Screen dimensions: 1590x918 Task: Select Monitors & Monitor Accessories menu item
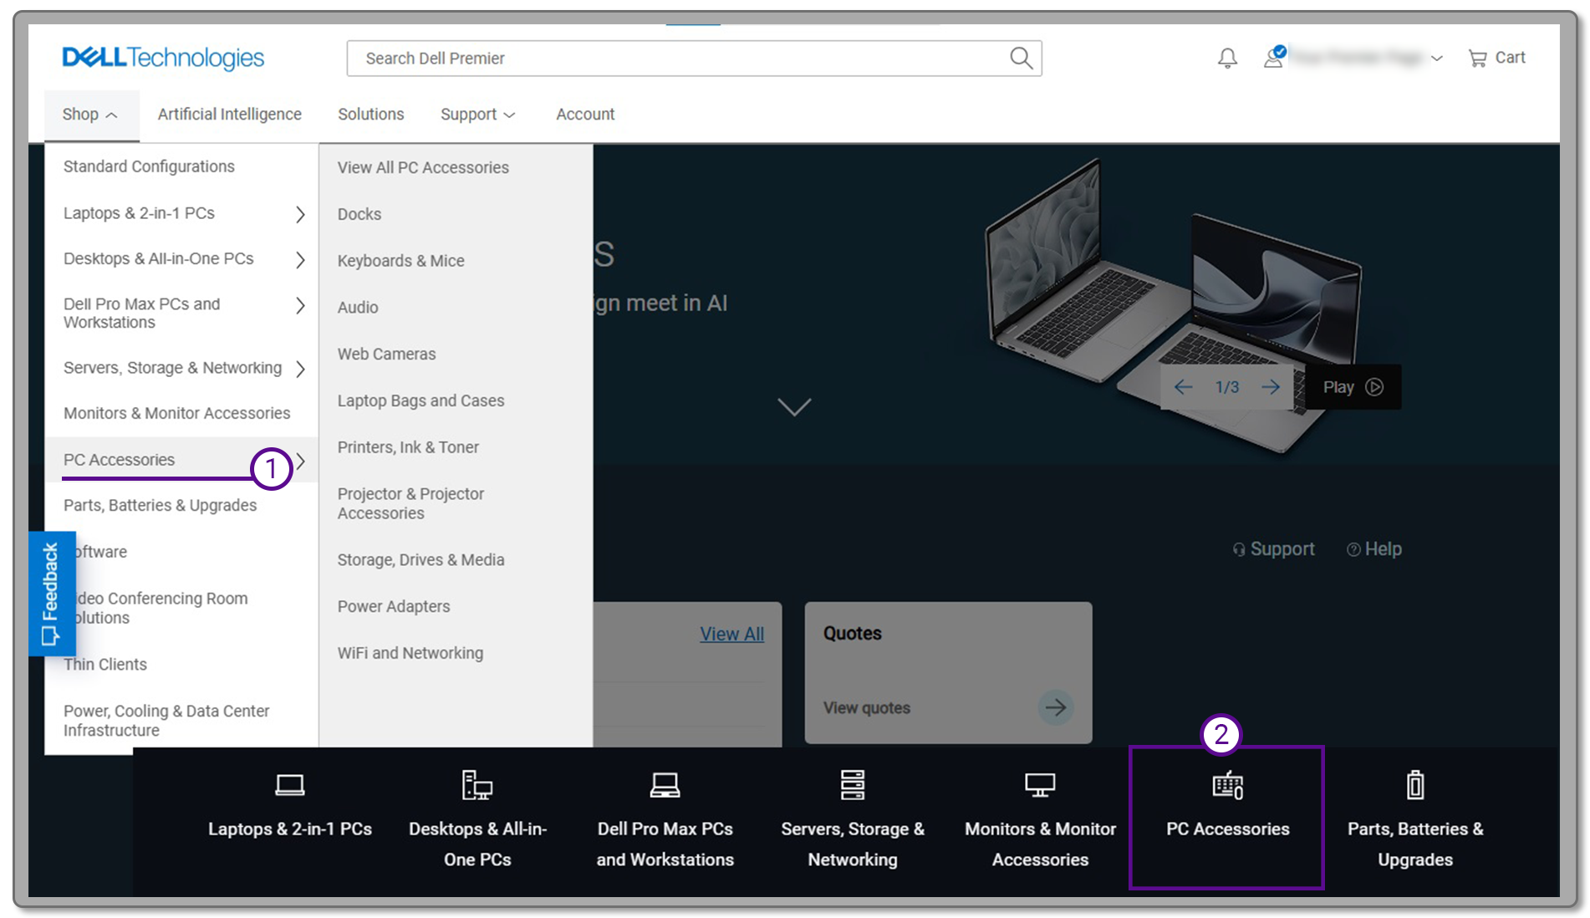pos(177,413)
